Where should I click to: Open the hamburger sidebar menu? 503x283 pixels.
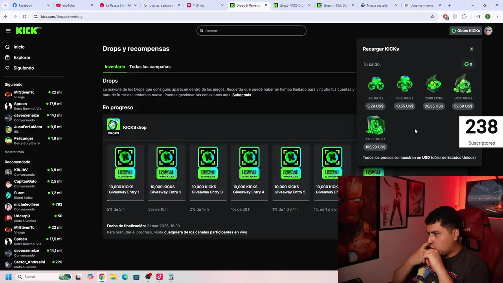[8, 31]
